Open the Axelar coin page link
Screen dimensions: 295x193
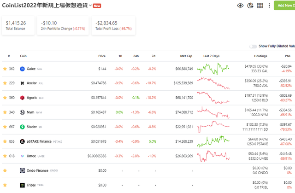point(32,83)
